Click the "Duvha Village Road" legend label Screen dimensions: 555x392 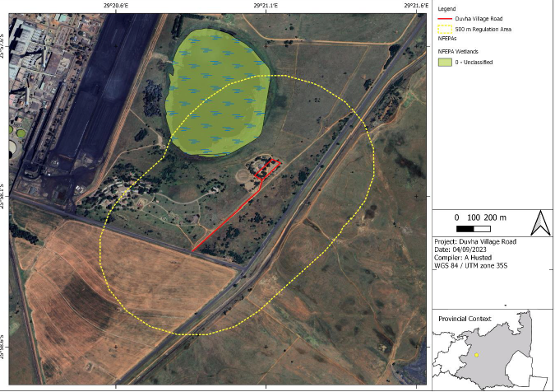pos(479,19)
